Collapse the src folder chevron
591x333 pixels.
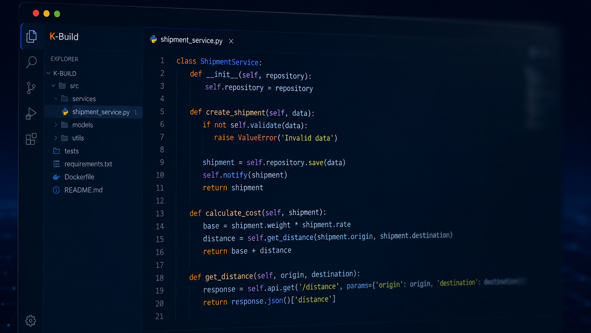click(x=53, y=86)
